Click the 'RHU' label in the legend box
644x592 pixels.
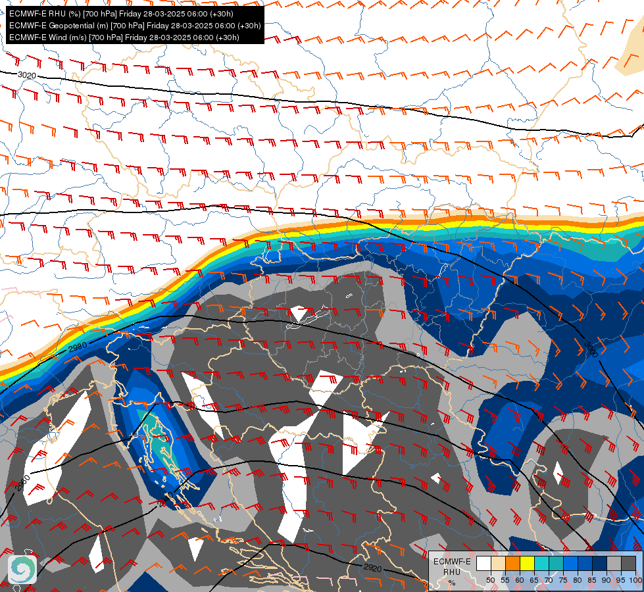[452, 572]
